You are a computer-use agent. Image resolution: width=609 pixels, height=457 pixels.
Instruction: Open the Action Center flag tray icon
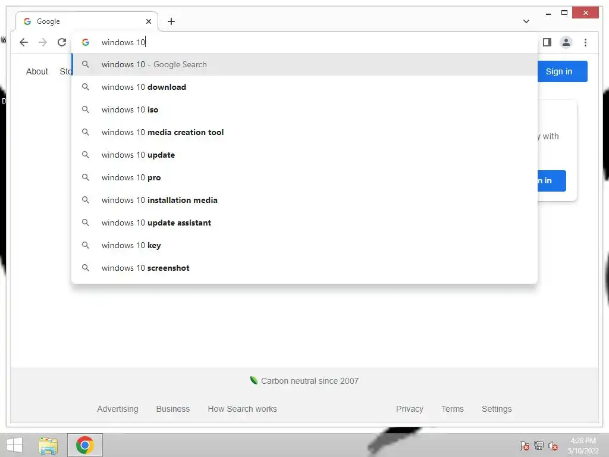coord(525,446)
